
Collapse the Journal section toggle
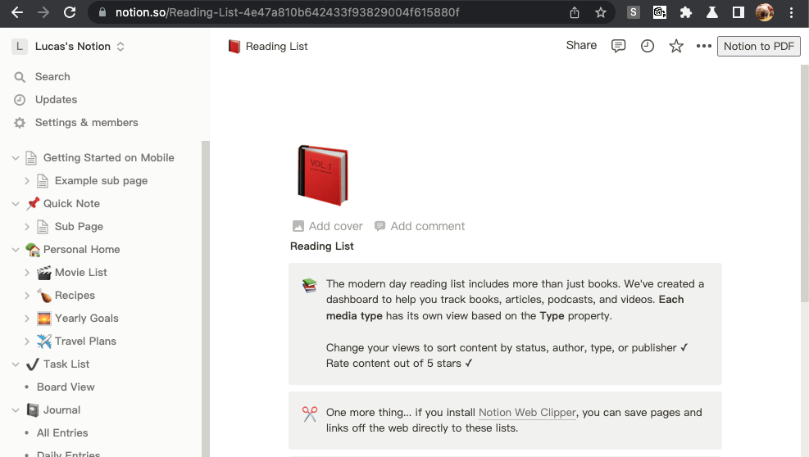click(16, 410)
